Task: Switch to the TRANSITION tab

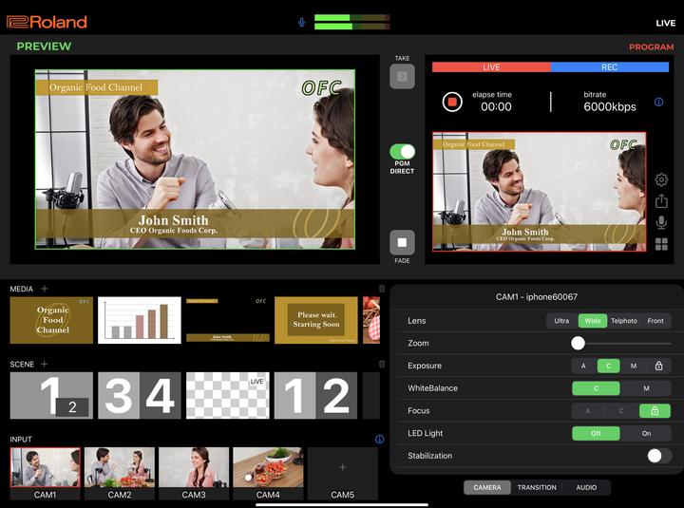Action: tap(537, 487)
